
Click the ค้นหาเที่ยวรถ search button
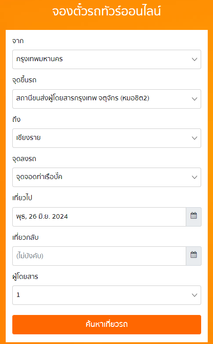[x=106, y=325]
